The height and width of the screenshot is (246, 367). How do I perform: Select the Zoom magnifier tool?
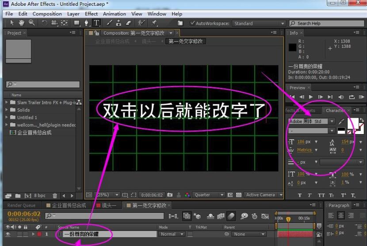(31, 23)
